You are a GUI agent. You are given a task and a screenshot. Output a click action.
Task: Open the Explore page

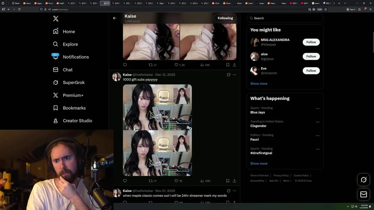(x=65, y=44)
